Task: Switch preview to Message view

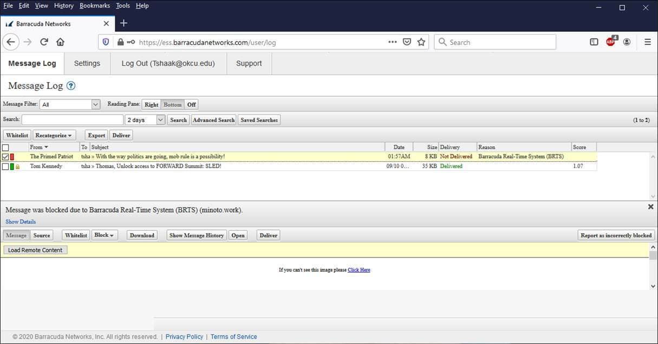Action: 16,235
